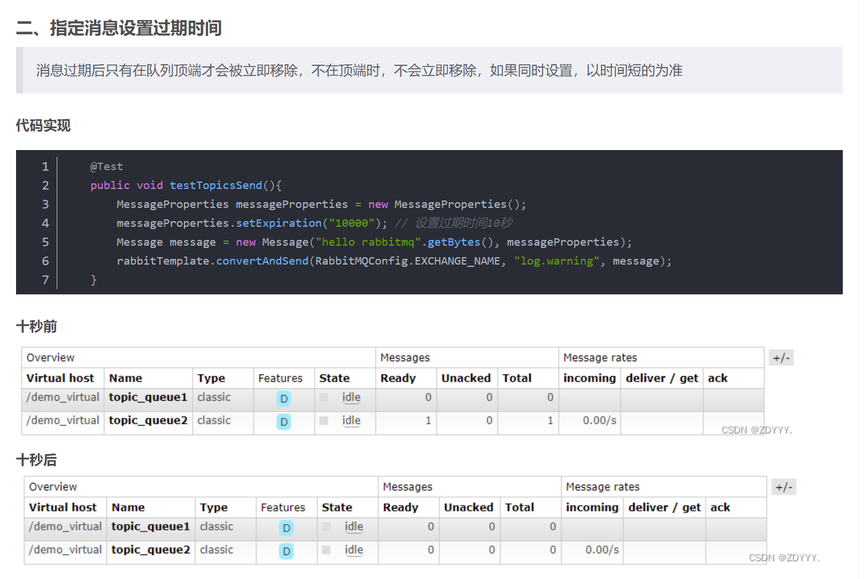Click the "hello rabbitmq" string in the code
The width and height of the screenshot is (864, 579).
pyautogui.click(x=368, y=242)
